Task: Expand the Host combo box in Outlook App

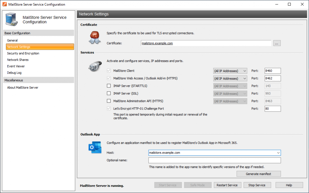Action: [x=278, y=153]
